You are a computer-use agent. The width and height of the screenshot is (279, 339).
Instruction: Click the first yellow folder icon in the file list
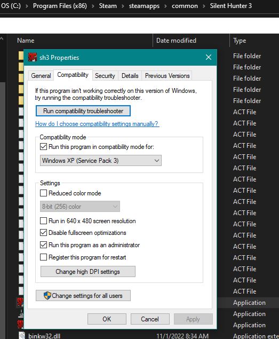pyautogui.click(x=21, y=56)
